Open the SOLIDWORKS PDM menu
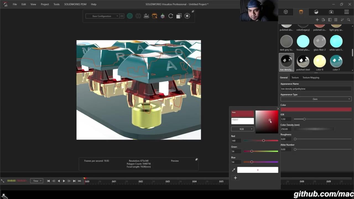Screen dimensions: 354x199 click(75, 4)
